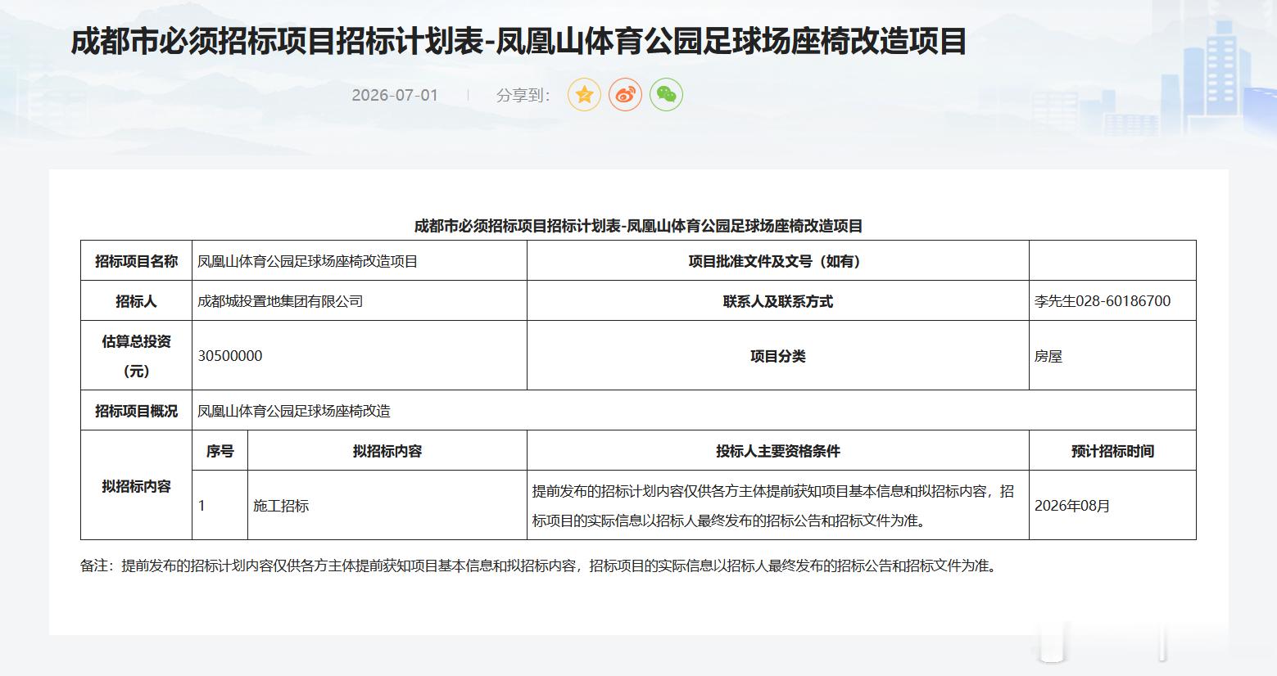Select the 拟招标内容 row header on the left
The height and width of the screenshot is (676, 1277).
click(136, 485)
